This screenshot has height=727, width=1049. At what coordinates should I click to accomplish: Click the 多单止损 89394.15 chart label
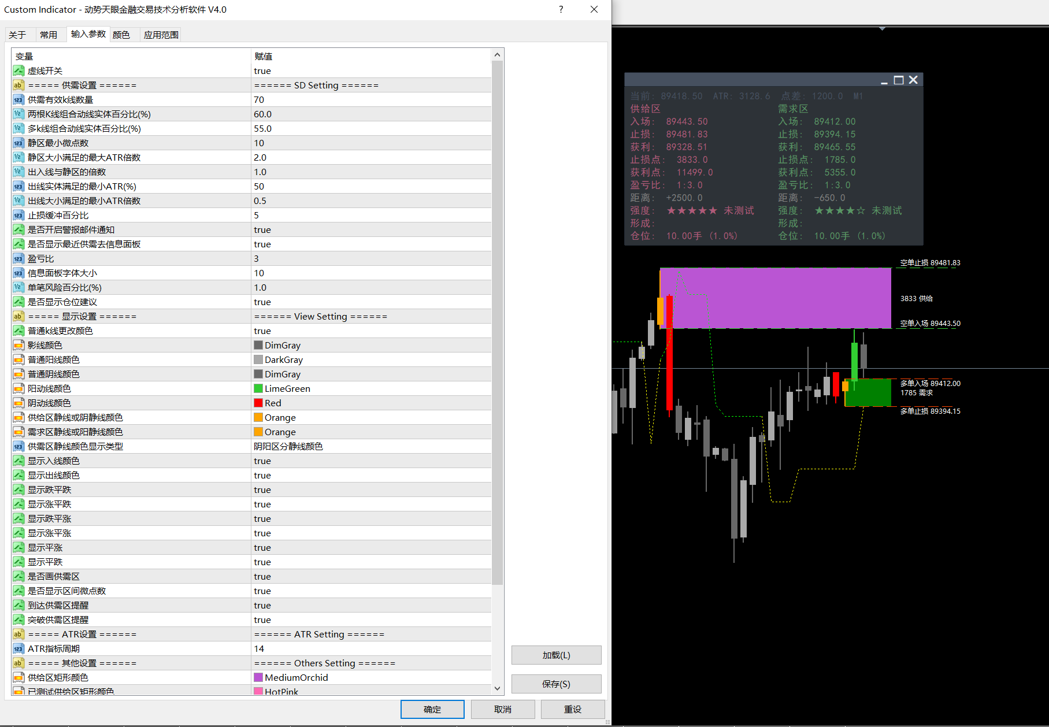(931, 411)
